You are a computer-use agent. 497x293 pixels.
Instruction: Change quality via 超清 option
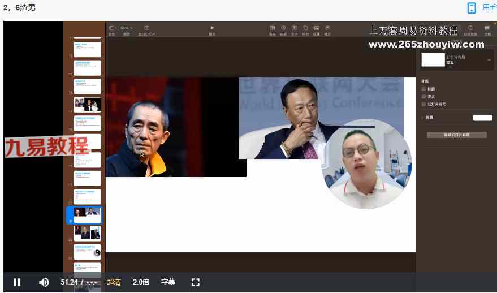[114, 282]
